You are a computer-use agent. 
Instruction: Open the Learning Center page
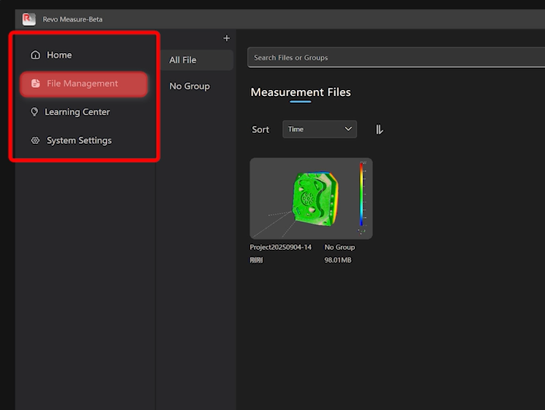[x=77, y=112]
